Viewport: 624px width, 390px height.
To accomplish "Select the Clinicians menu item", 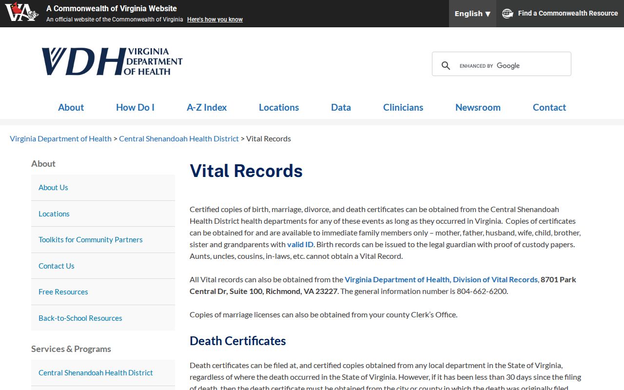I will click(403, 107).
